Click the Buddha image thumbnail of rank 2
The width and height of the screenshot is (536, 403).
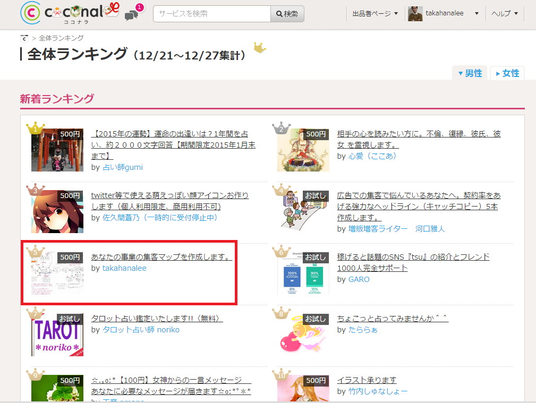[303, 150]
